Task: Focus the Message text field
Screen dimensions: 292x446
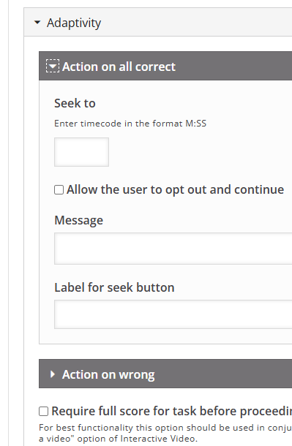Action: tap(173, 249)
